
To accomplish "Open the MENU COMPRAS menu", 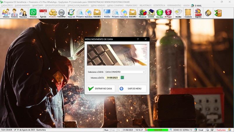I will [115, 5].
